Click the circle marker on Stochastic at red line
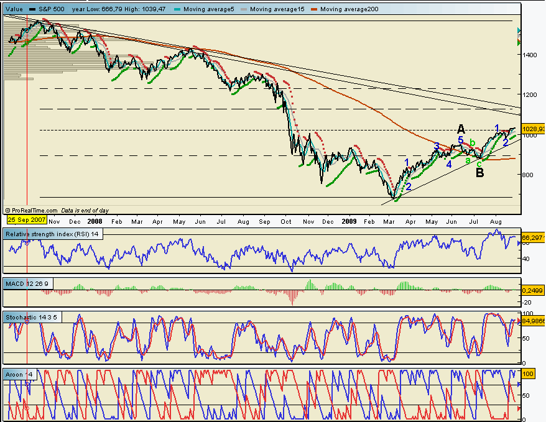546x422 pixels. pyautogui.click(x=27, y=322)
